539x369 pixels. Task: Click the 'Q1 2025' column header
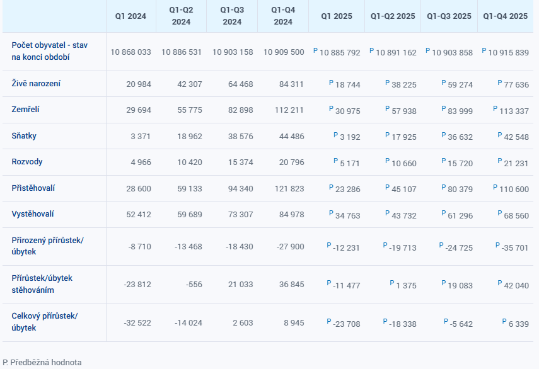(x=337, y=16)
